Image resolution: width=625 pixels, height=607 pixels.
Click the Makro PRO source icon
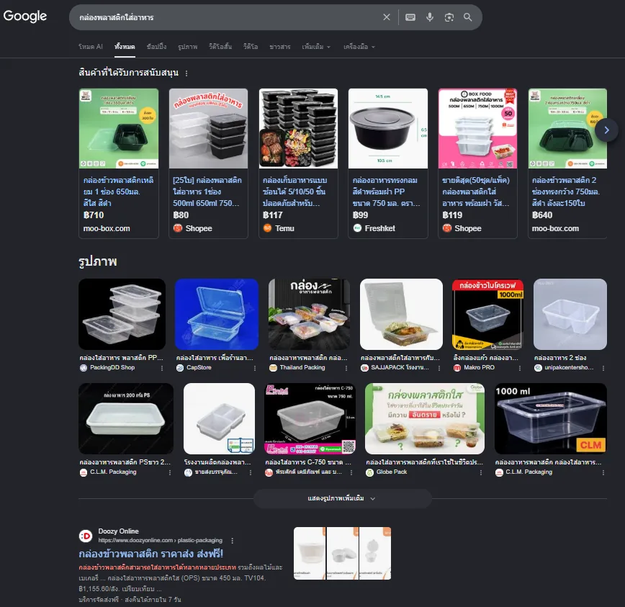pos(457,368)
